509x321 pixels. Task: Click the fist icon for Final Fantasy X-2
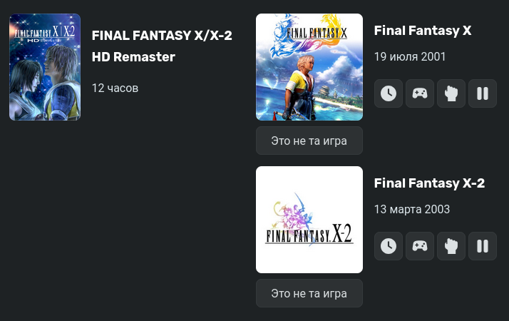451,246
